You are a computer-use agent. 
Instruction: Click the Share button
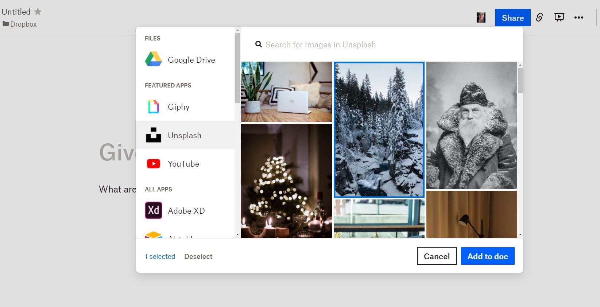tap(513, 18)
